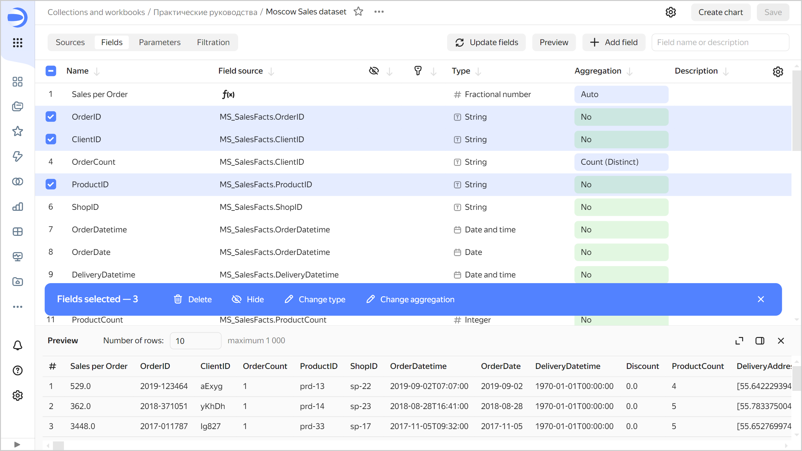The height and width of the screenshot is (451, 802).
Task: Click the dataset settings gear near Create chart
Action: [671, 12]
